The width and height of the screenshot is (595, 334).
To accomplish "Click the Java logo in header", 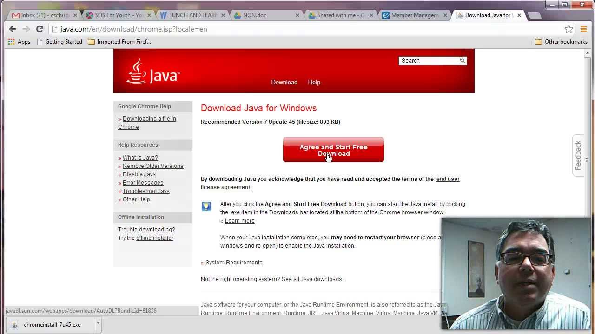I will point(153,71).
